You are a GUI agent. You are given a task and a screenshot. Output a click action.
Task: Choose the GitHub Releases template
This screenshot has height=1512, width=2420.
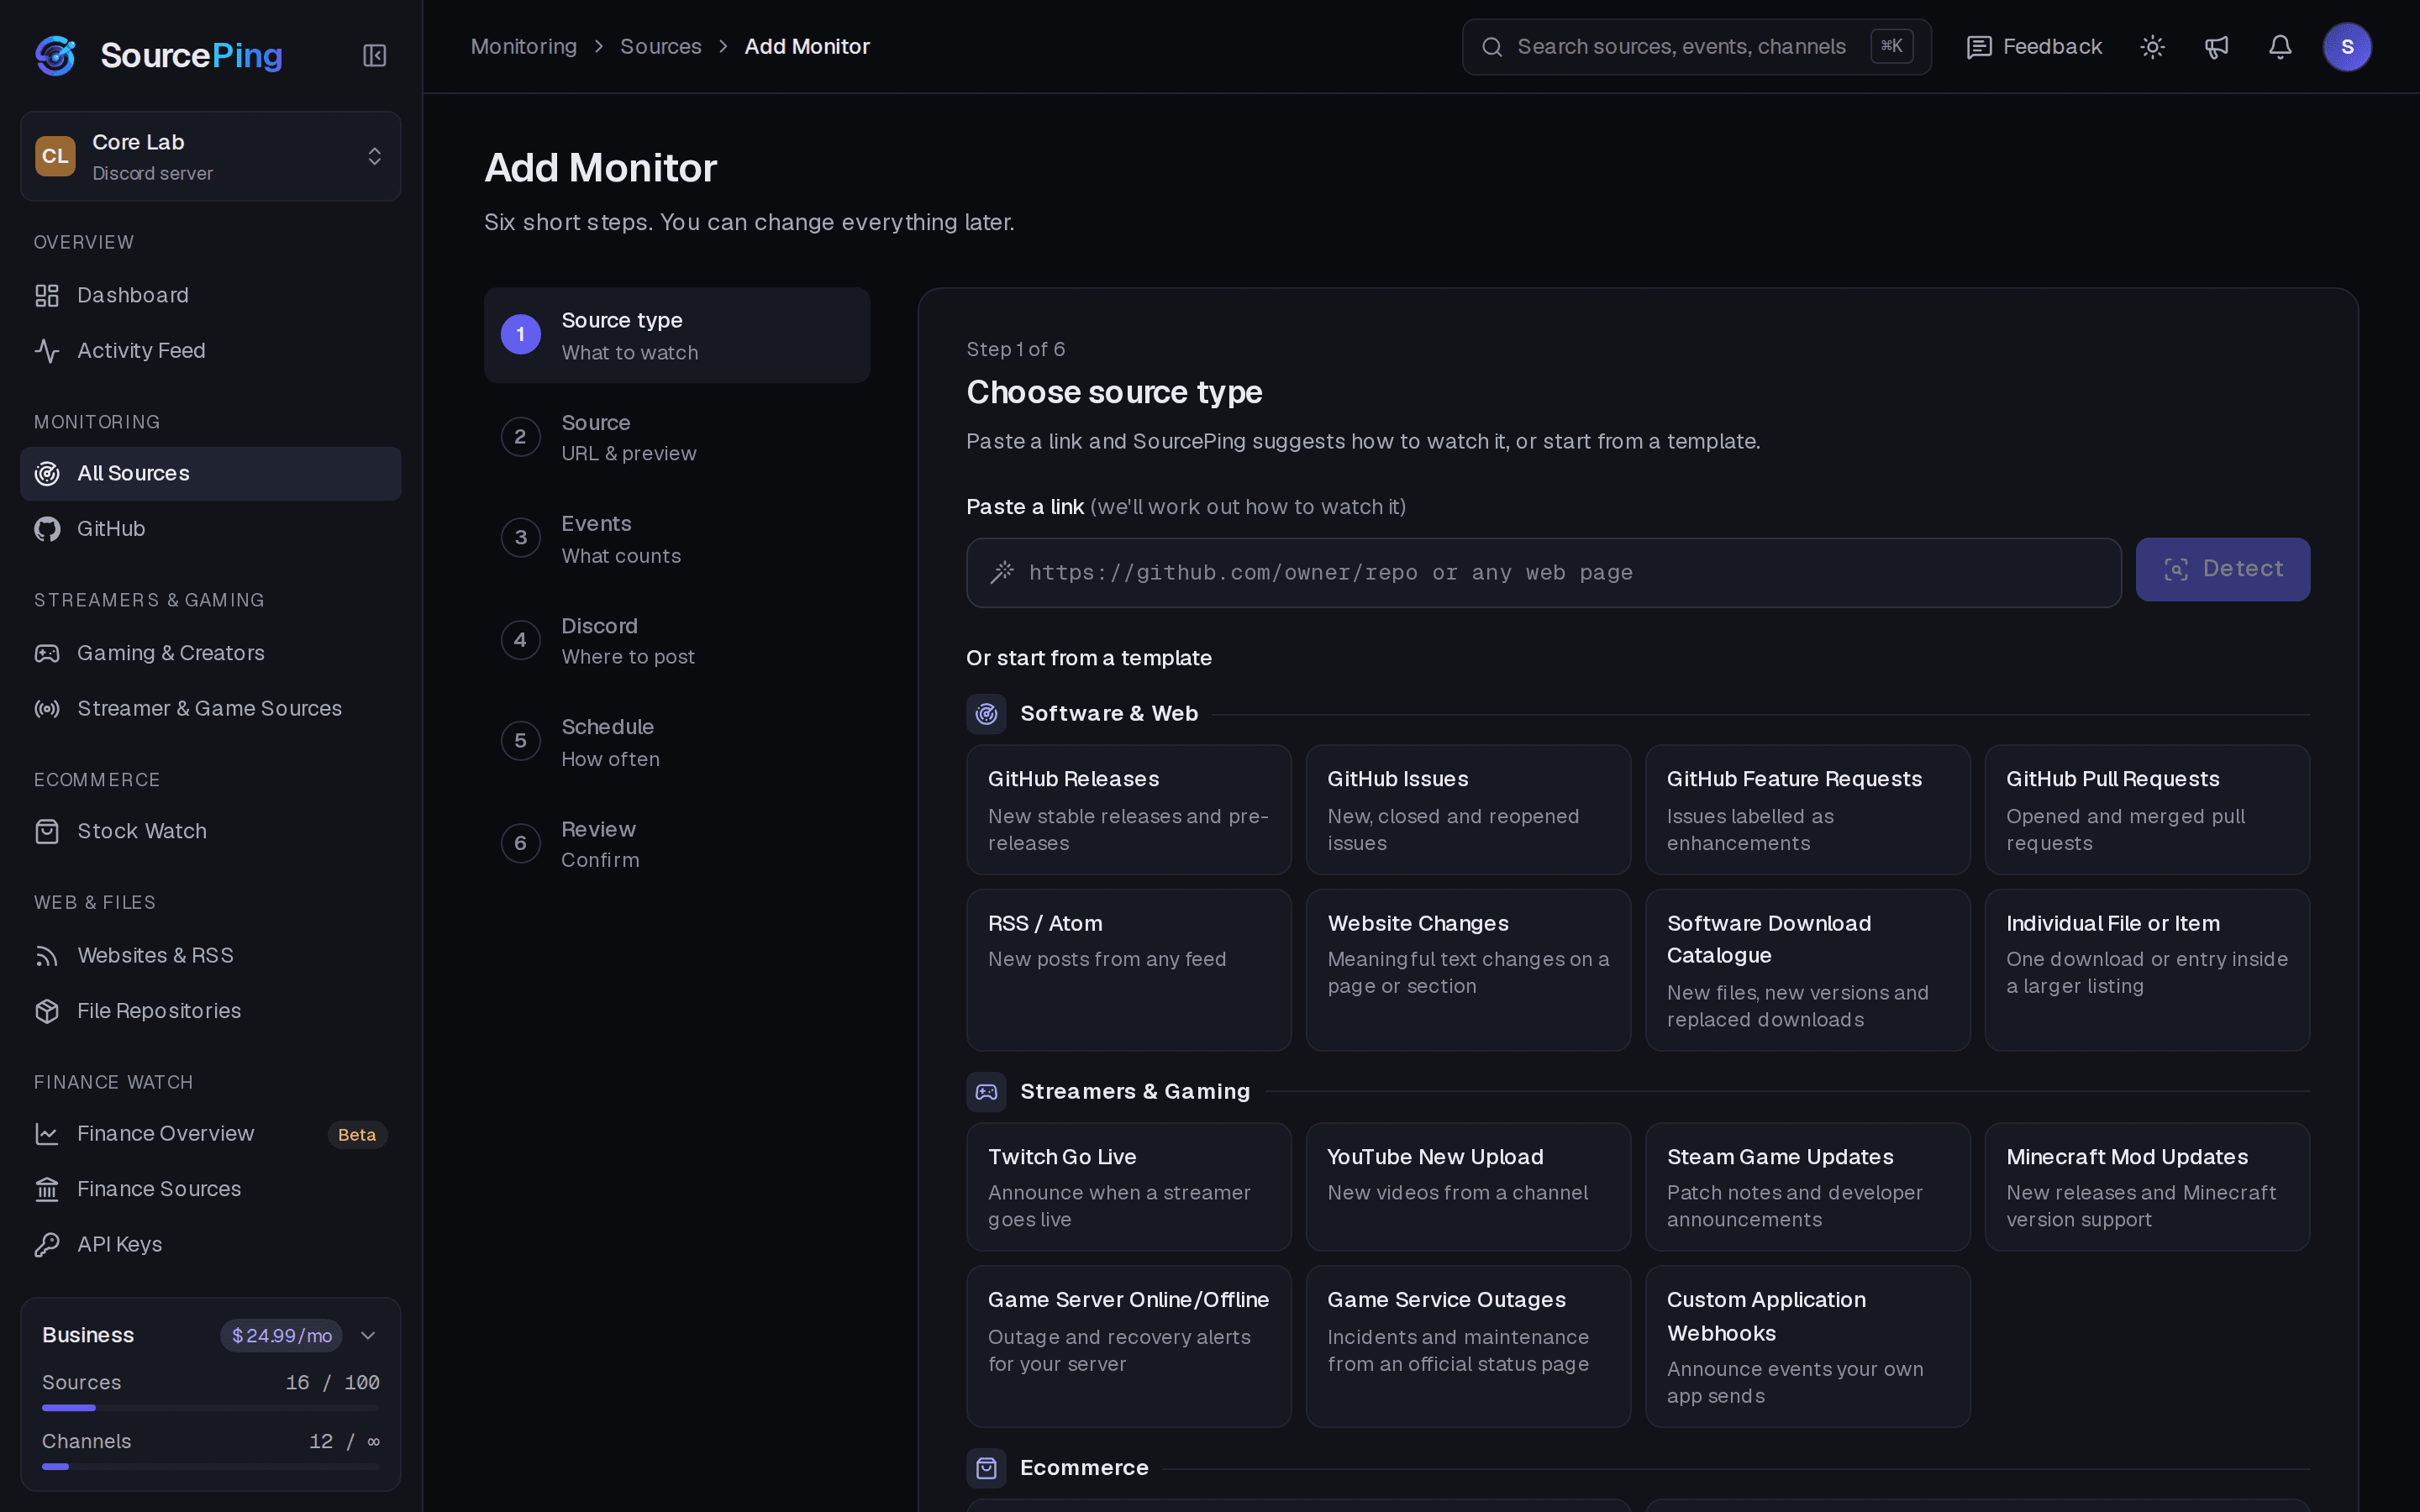pyautogui.click(x=1128, y=810)
